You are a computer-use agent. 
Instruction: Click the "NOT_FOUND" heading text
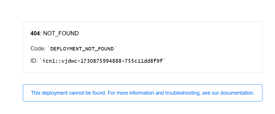[x=61, y=34]
